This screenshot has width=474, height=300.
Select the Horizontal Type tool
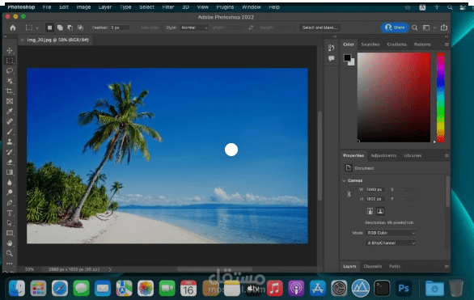[x=10, y=213]
